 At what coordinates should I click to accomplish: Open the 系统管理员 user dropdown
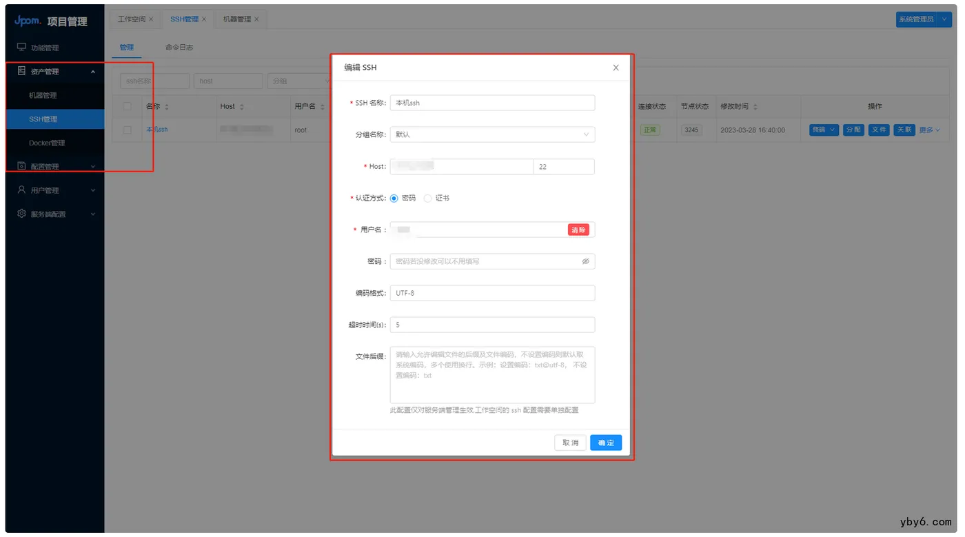tap(924, 19)
